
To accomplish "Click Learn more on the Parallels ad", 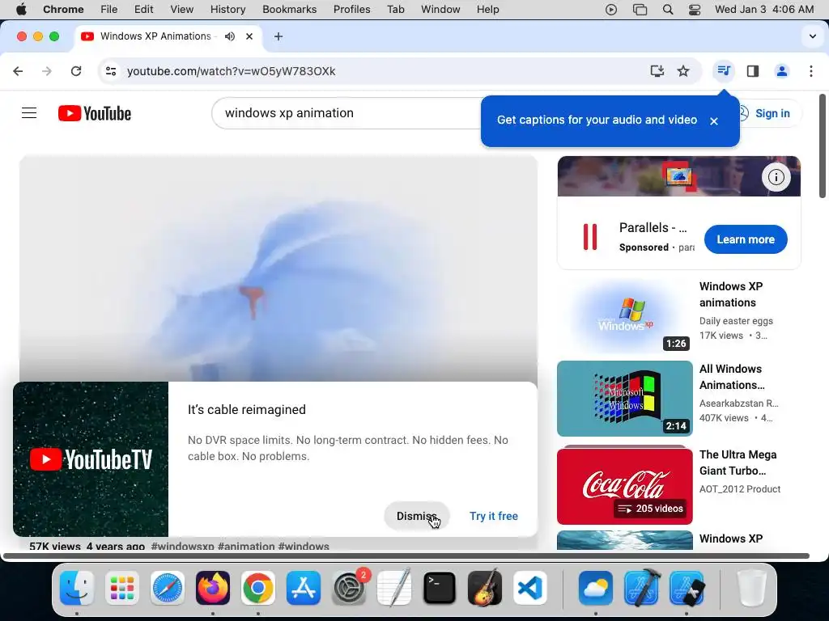I will [x=746, y=239].
